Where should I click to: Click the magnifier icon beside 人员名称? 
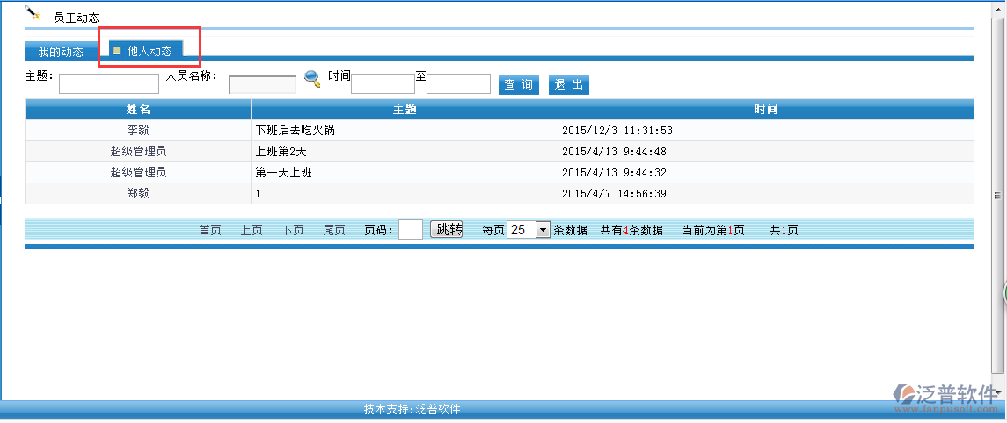[312, 78]
